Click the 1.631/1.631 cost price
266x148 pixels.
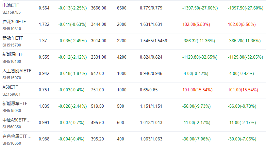click(151, 24)
